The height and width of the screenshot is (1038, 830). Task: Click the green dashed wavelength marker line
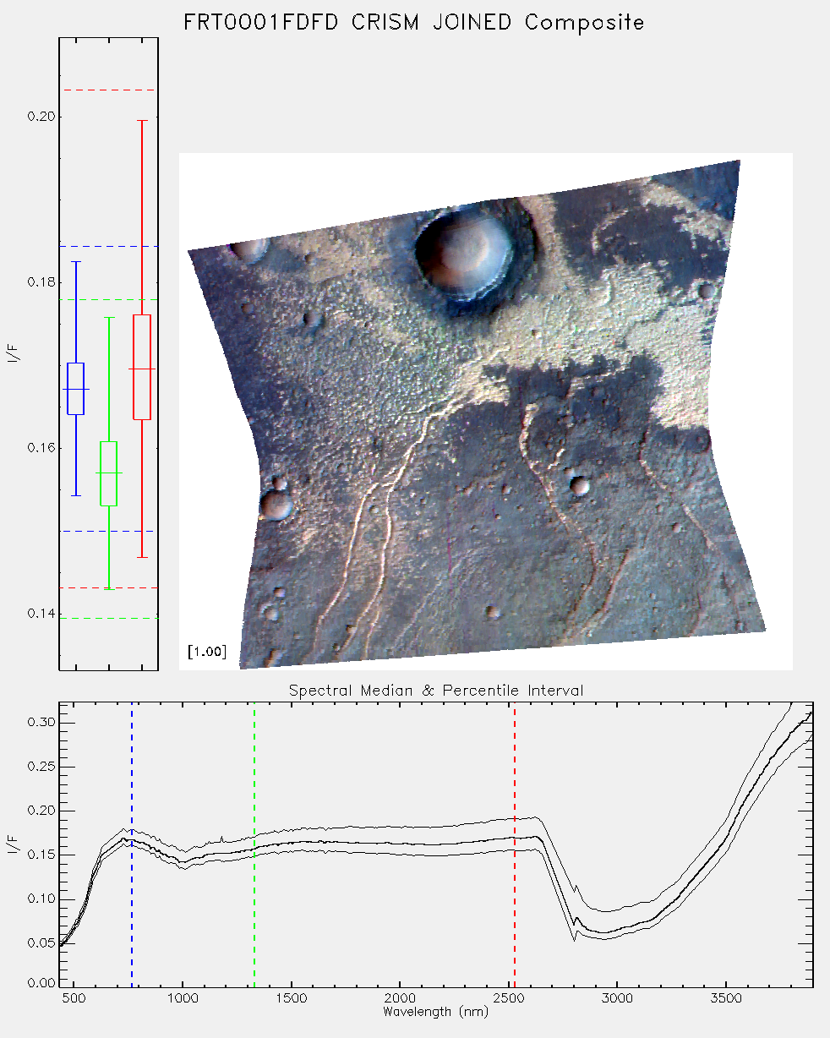[254, 844]
